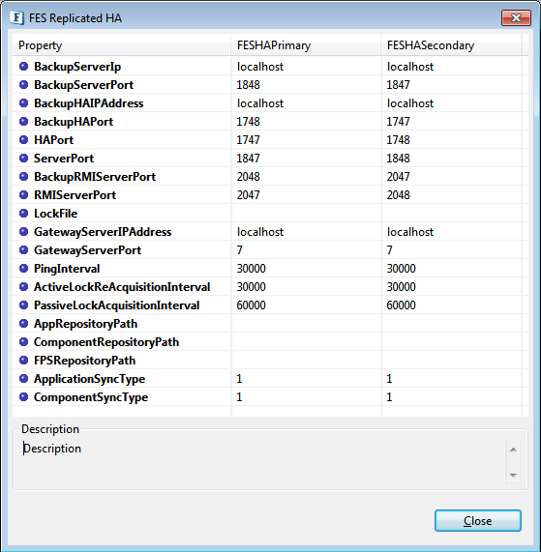The height and width of the screenshot is (552, 541).
Task: Select the empty FESHAPrimary AppRepositoryPath cell
Action: (x=306, y=324)
